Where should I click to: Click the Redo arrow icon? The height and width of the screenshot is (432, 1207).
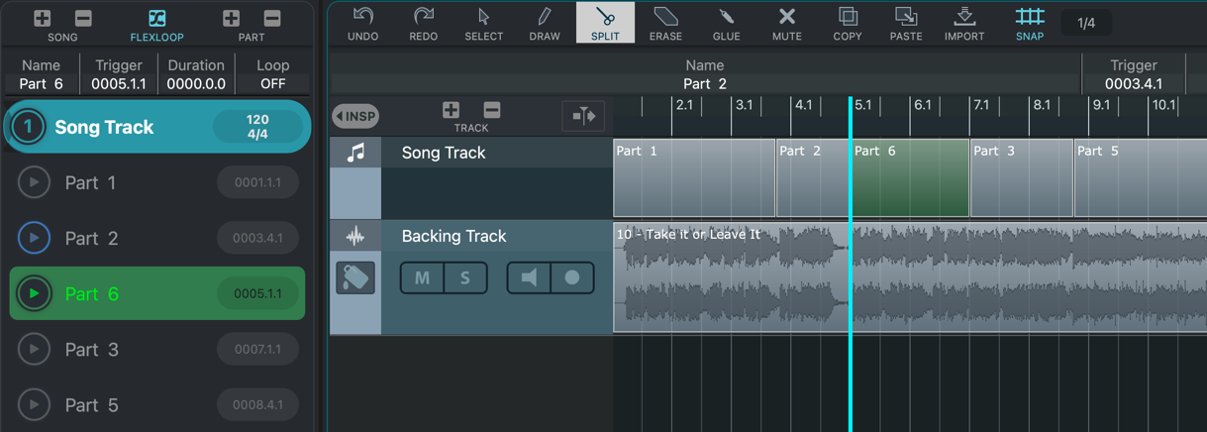(x=423, y=22)
